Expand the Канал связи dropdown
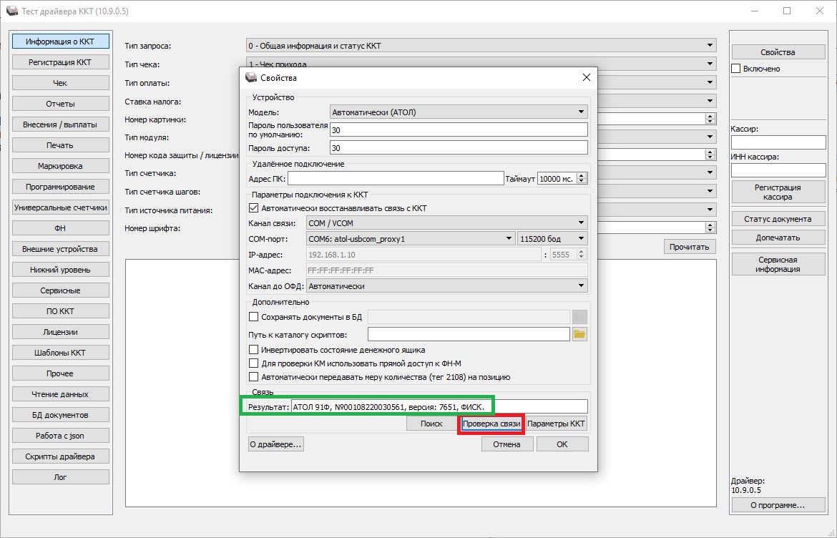Image resolution: width=837 pixels, height=538 pixels. (x=446, y=223)
